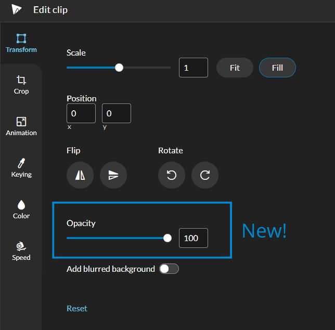
Task: Open the Color adjustments icon
Action: [x=21, y=205]
